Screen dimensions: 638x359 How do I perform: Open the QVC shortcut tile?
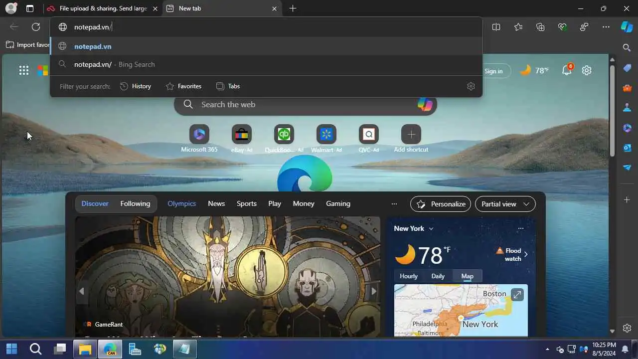[369, 139]
